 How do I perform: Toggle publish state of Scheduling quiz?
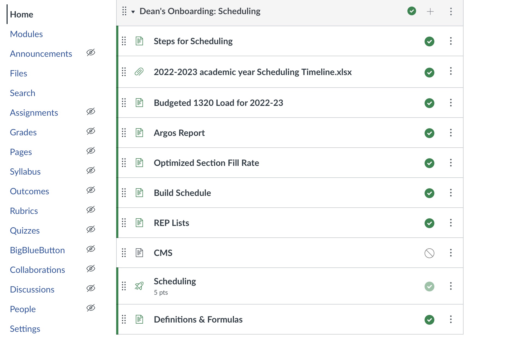[429, 287]
